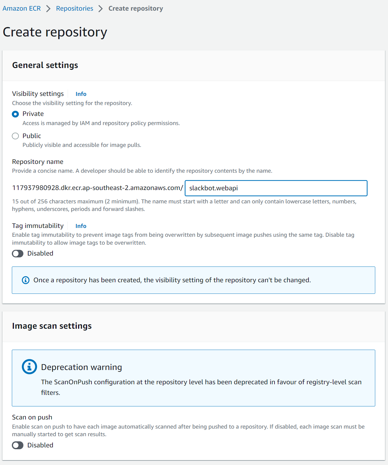388x465 pixels.
Task: Click inside the repository name input field
Action: 276,188
